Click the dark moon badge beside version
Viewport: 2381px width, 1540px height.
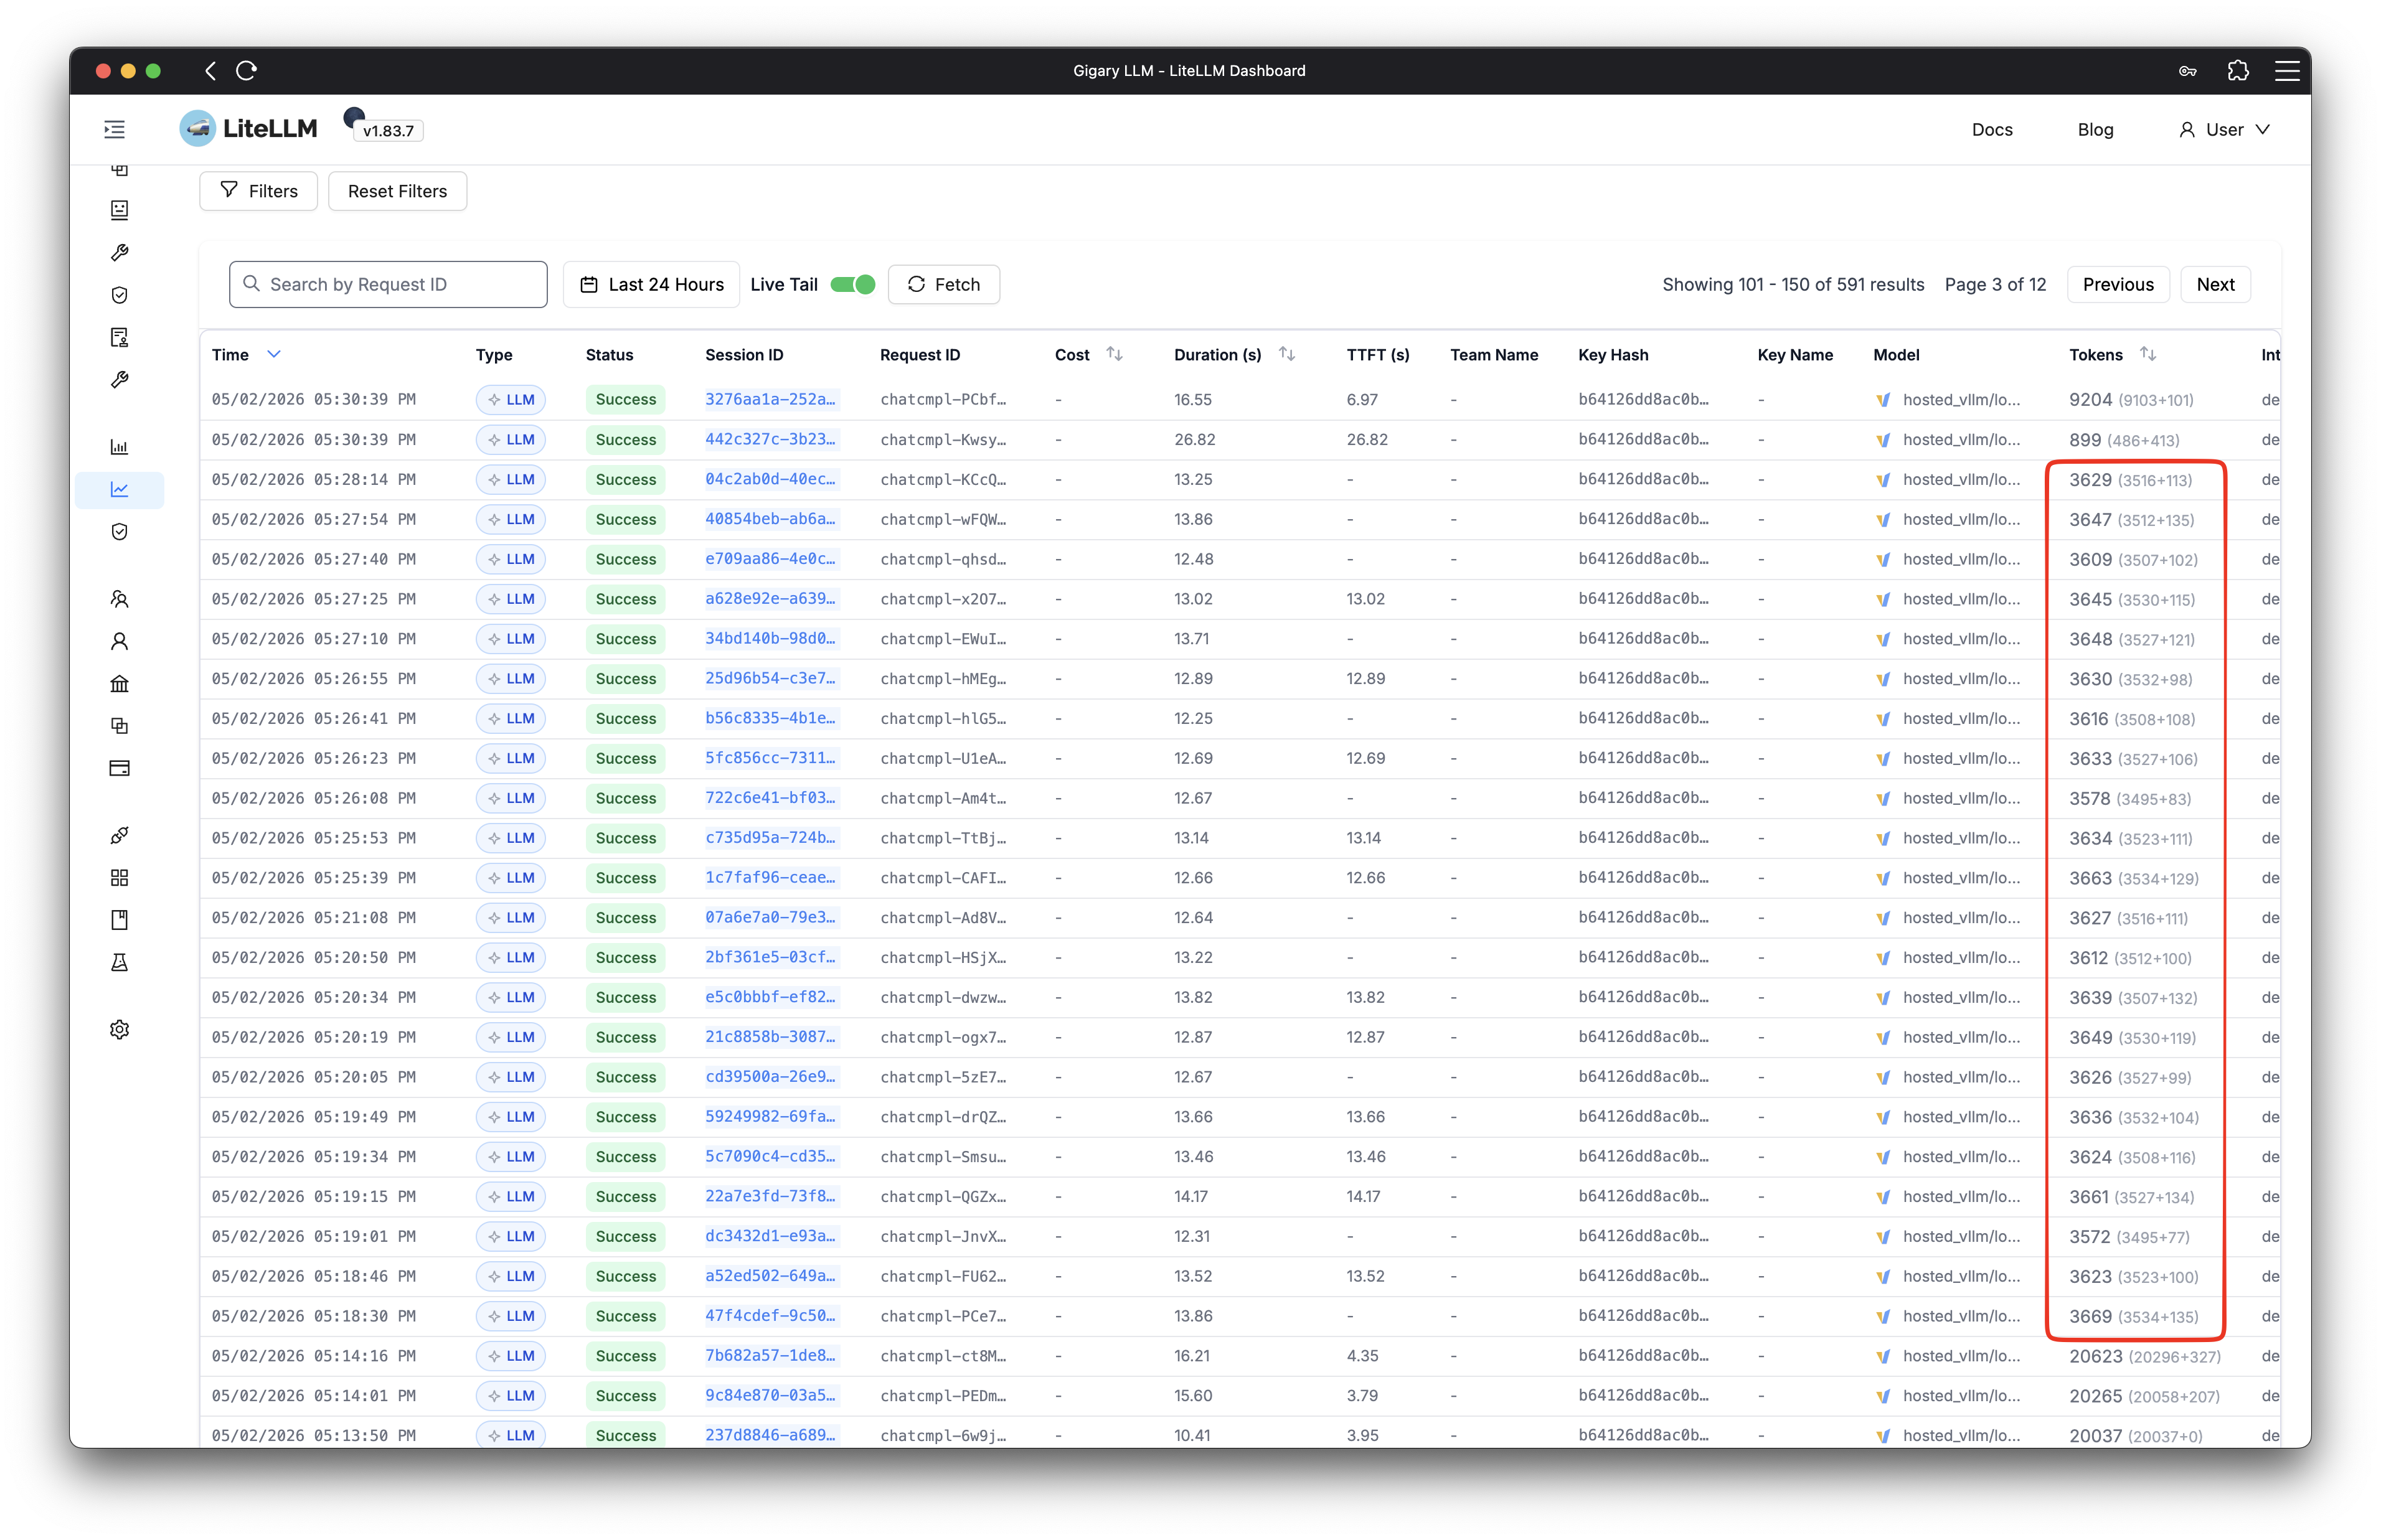(353, 117)
